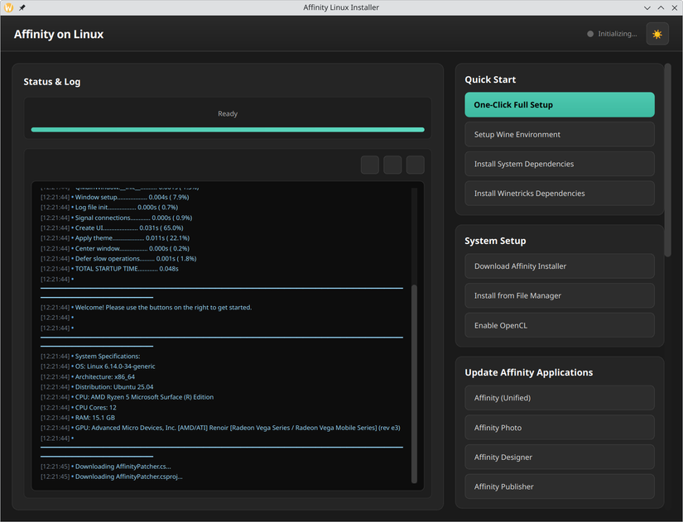
Task: Choose Affinity Designer update button
Action: click(x=559, y=457)
